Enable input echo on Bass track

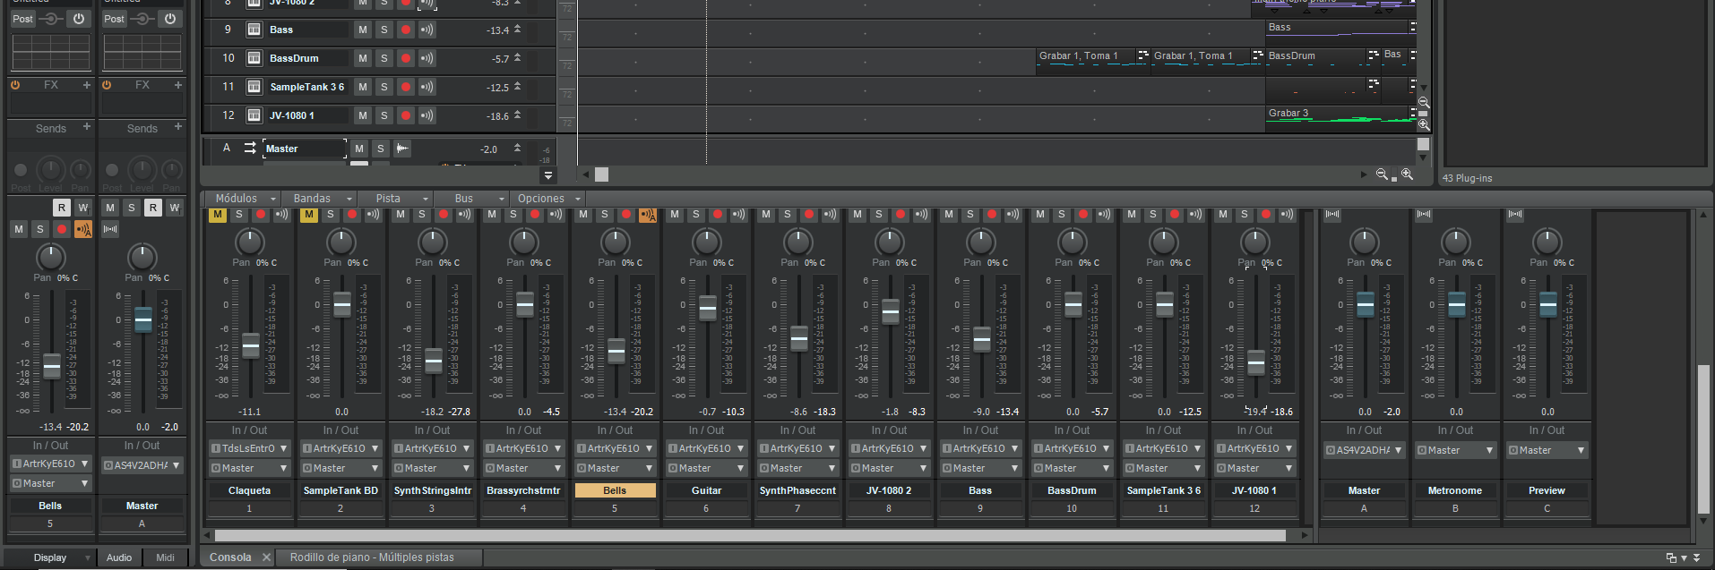click(427, 30)
